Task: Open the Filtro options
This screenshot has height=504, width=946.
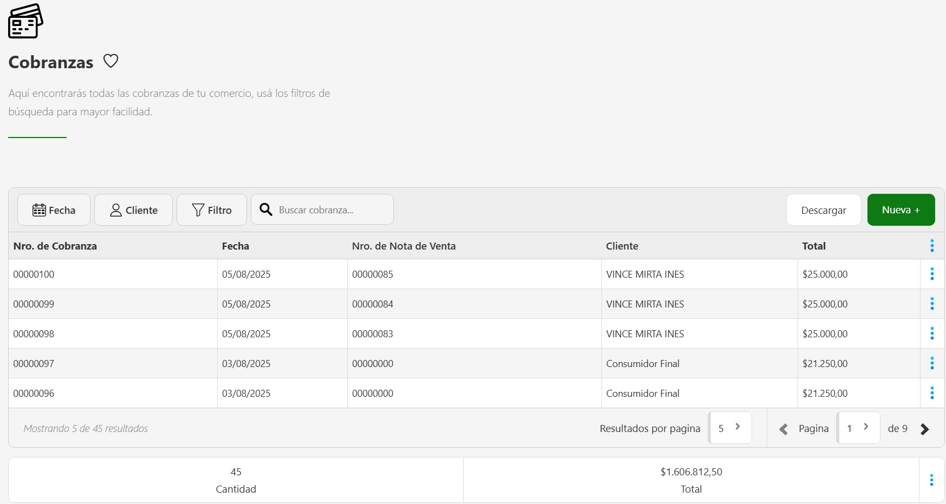Action: point(211,210)
